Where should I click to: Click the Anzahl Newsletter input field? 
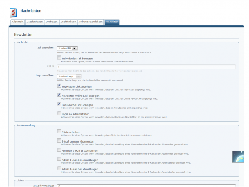click(x=146, y=185)
